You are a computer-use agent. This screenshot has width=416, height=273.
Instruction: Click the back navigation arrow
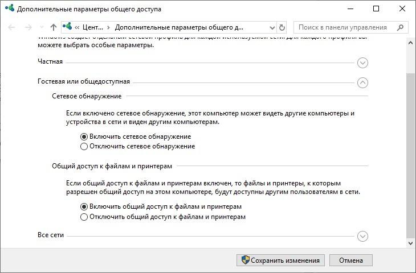pos(11,27)
